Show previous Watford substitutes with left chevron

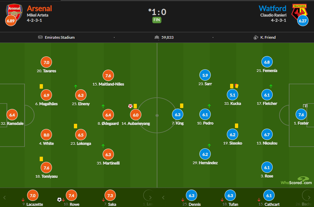pos(163,198)
